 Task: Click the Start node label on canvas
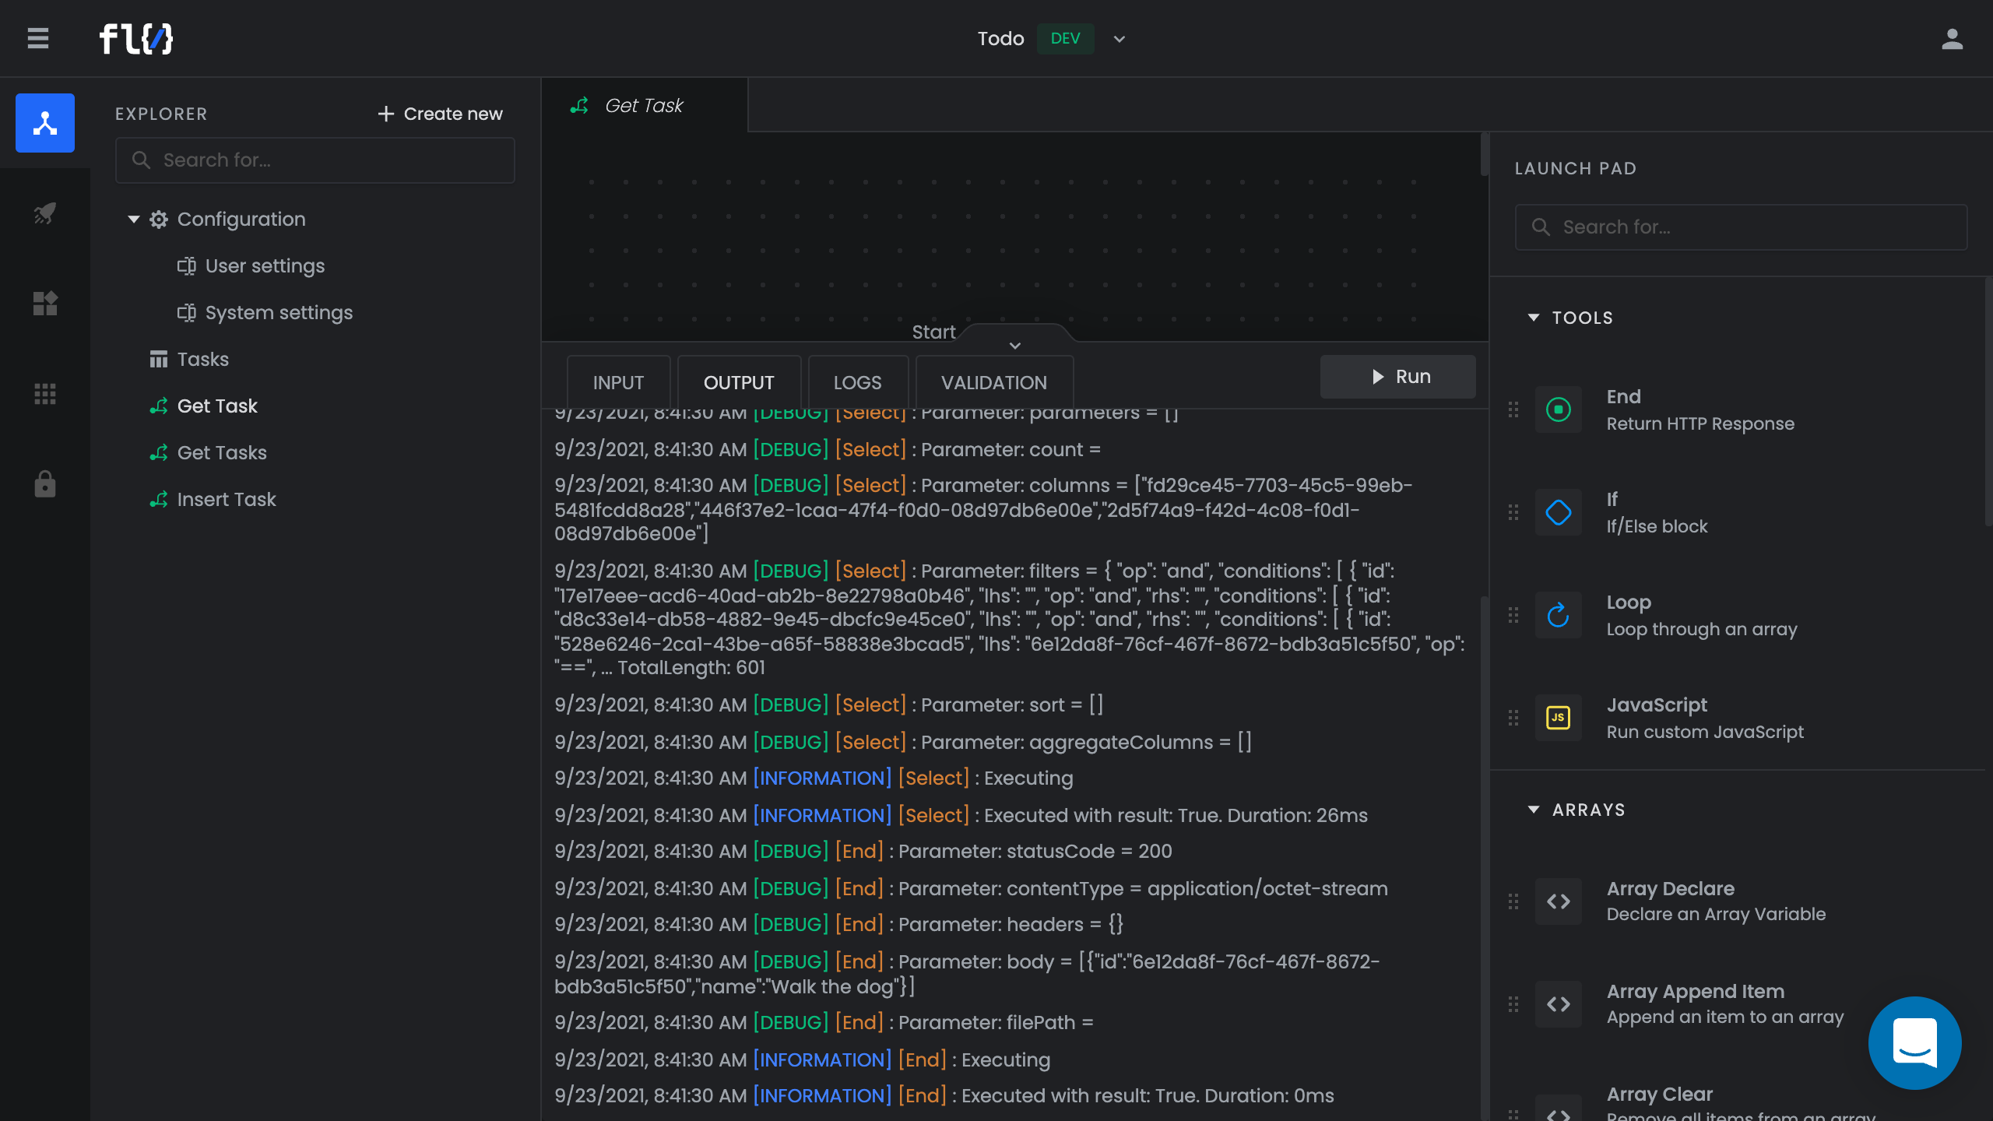click(x=933, y=332)
